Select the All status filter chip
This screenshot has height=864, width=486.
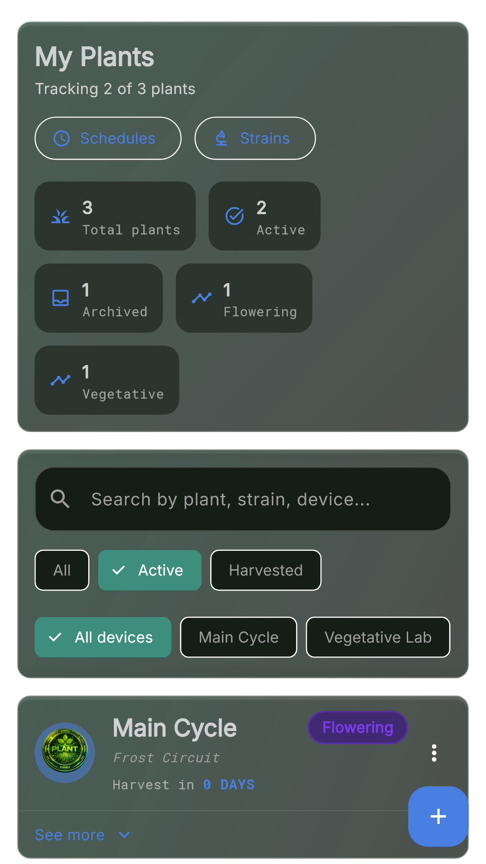click(x=62, y=570)
